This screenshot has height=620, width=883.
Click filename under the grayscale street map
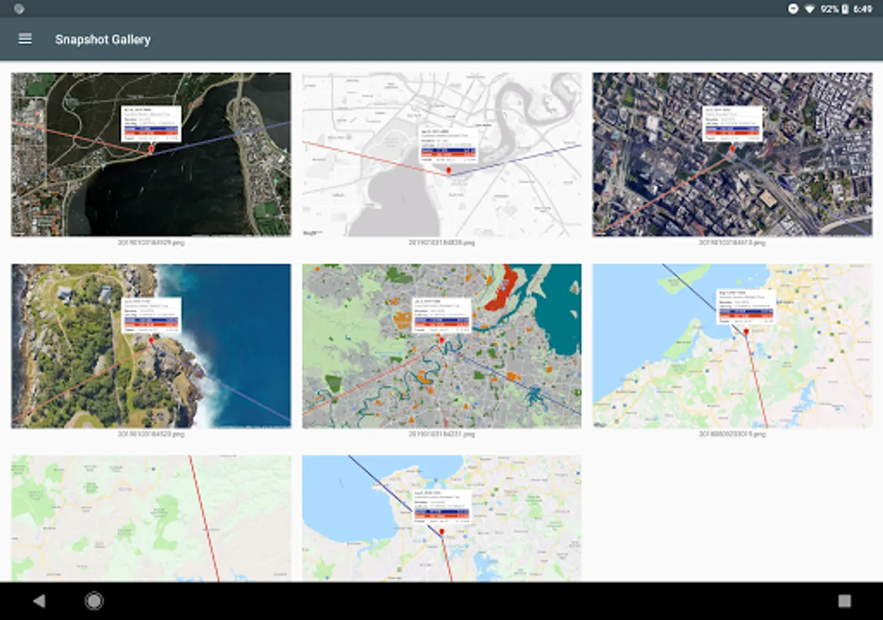pos(441,242)
